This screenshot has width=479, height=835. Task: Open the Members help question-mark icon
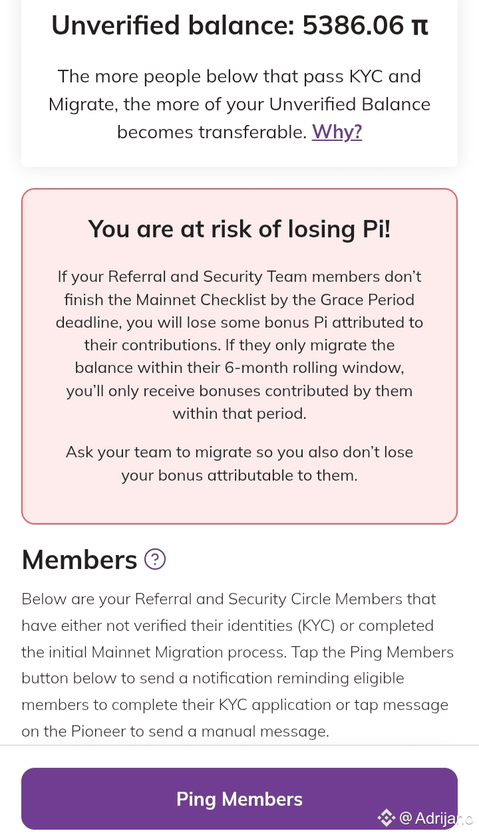pyautogui.click(x=154, y=560)
